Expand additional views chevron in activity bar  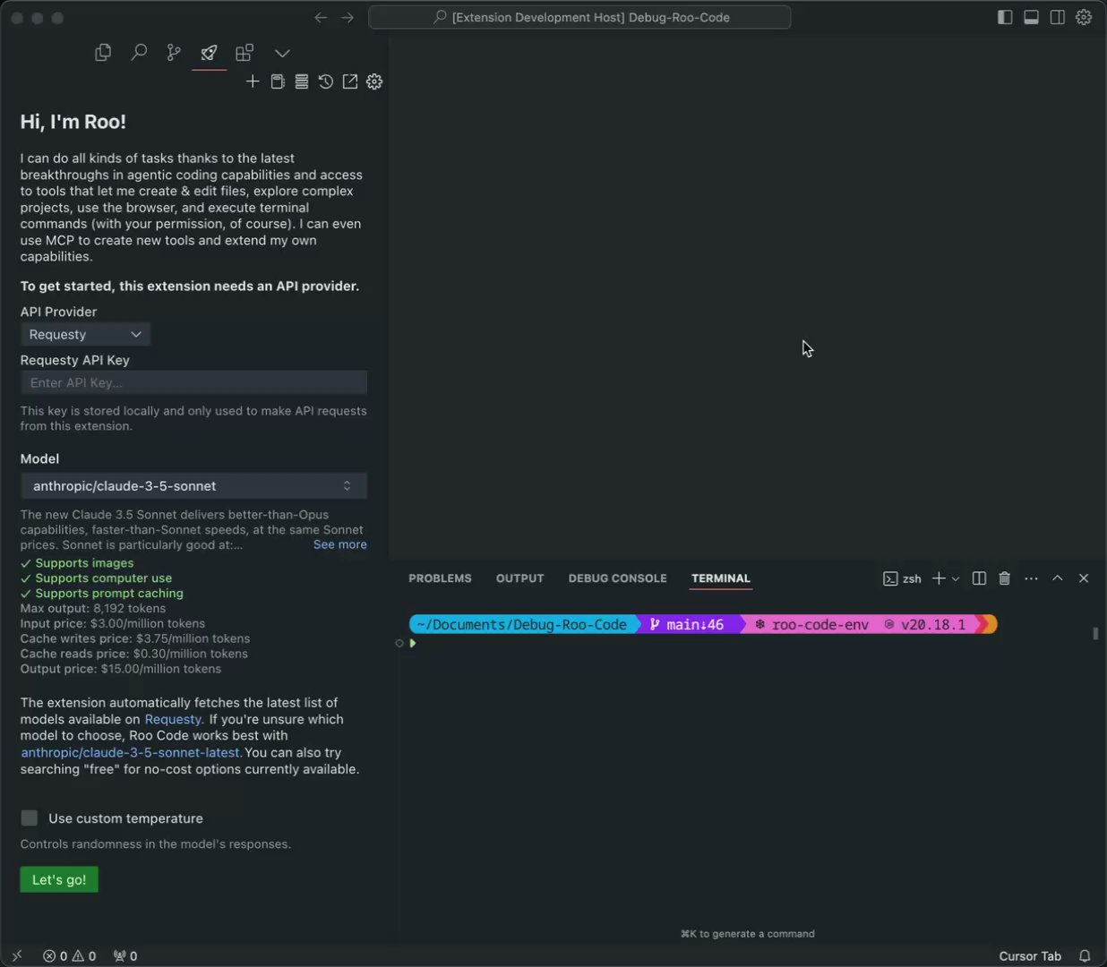282,54
